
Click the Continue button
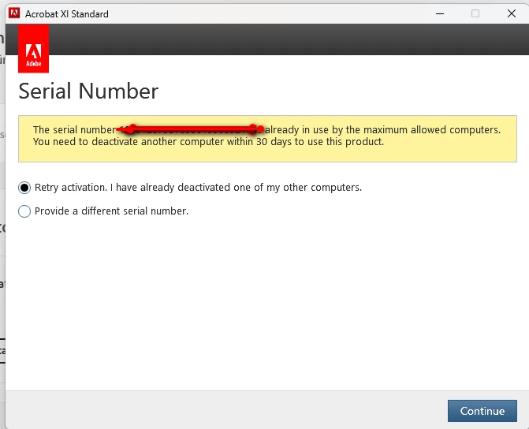tap(482, 411)
